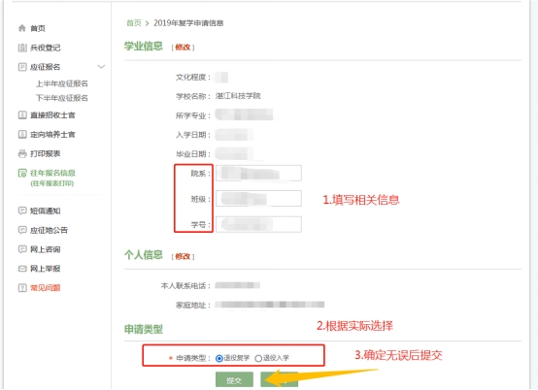Click 修改 link next to 个人信息
This screenshot has width=538, height=390.
pos(183,256)
